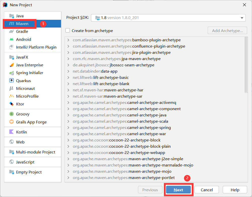Click the Previous button
Screen dimensions: 252x197
(x=150, y=190)
